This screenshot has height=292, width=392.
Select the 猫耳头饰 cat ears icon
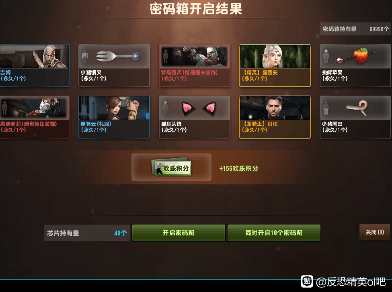pyautogui.click(x=199, y=108)
